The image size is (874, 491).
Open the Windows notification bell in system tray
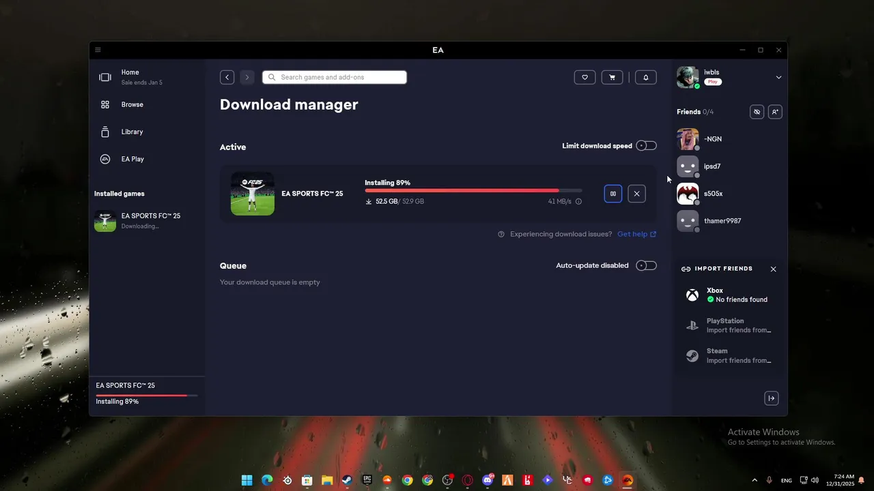click(x=862, y=480)
